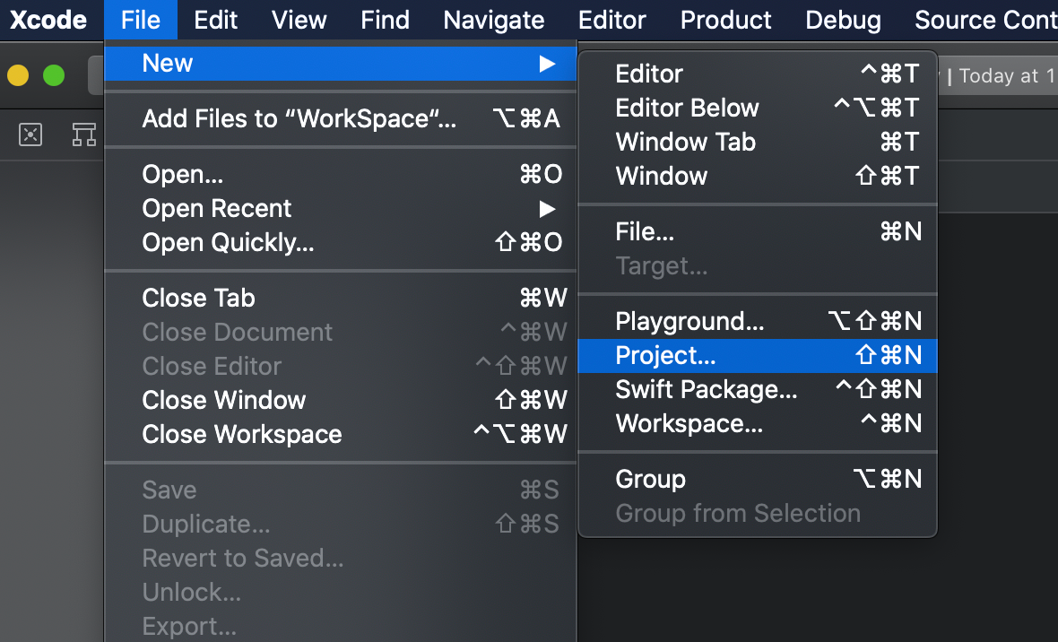Click the yellow minimize window button
Viewport: 1058px width, 642px height.
point(18,75)
